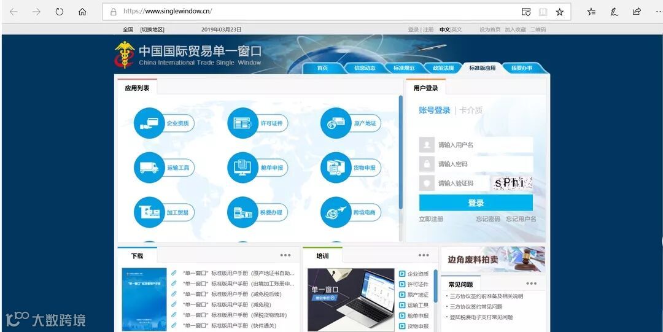Click the 单一窗口 training laptop image

[351, 299]
